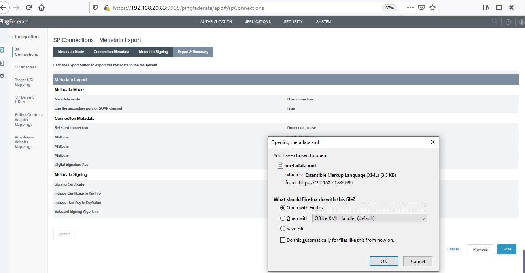This screenshot has width=525, height=273.
Task: Select the Open with application radio button
Action: click(283, 218)
